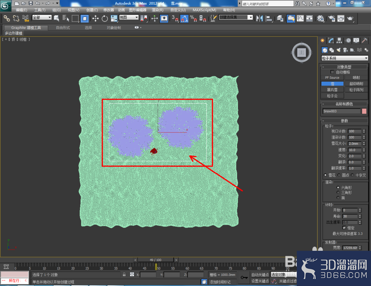Open the 视图 reference coordinate dropdown
The width and height of the screenshot is (371, 286).
pos(129,17)
